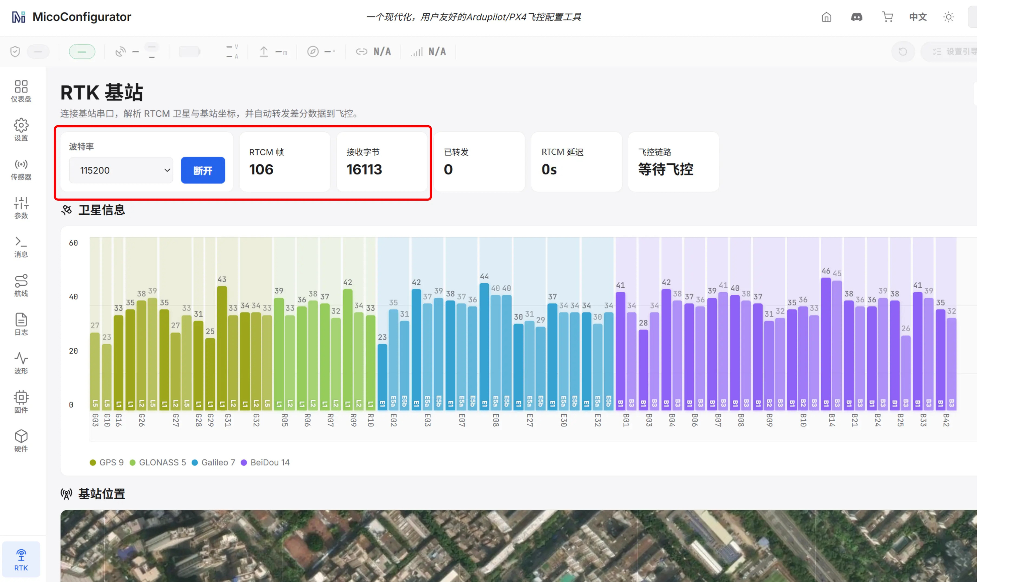Viewport: 1035px width, 582px height.
Task: Click the G31 L1 bar labeled 43
Action: pos(222,348)
